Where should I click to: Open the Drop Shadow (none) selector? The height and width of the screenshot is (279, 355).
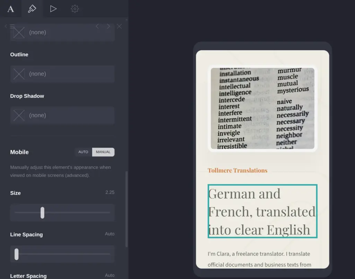(62, 115)
